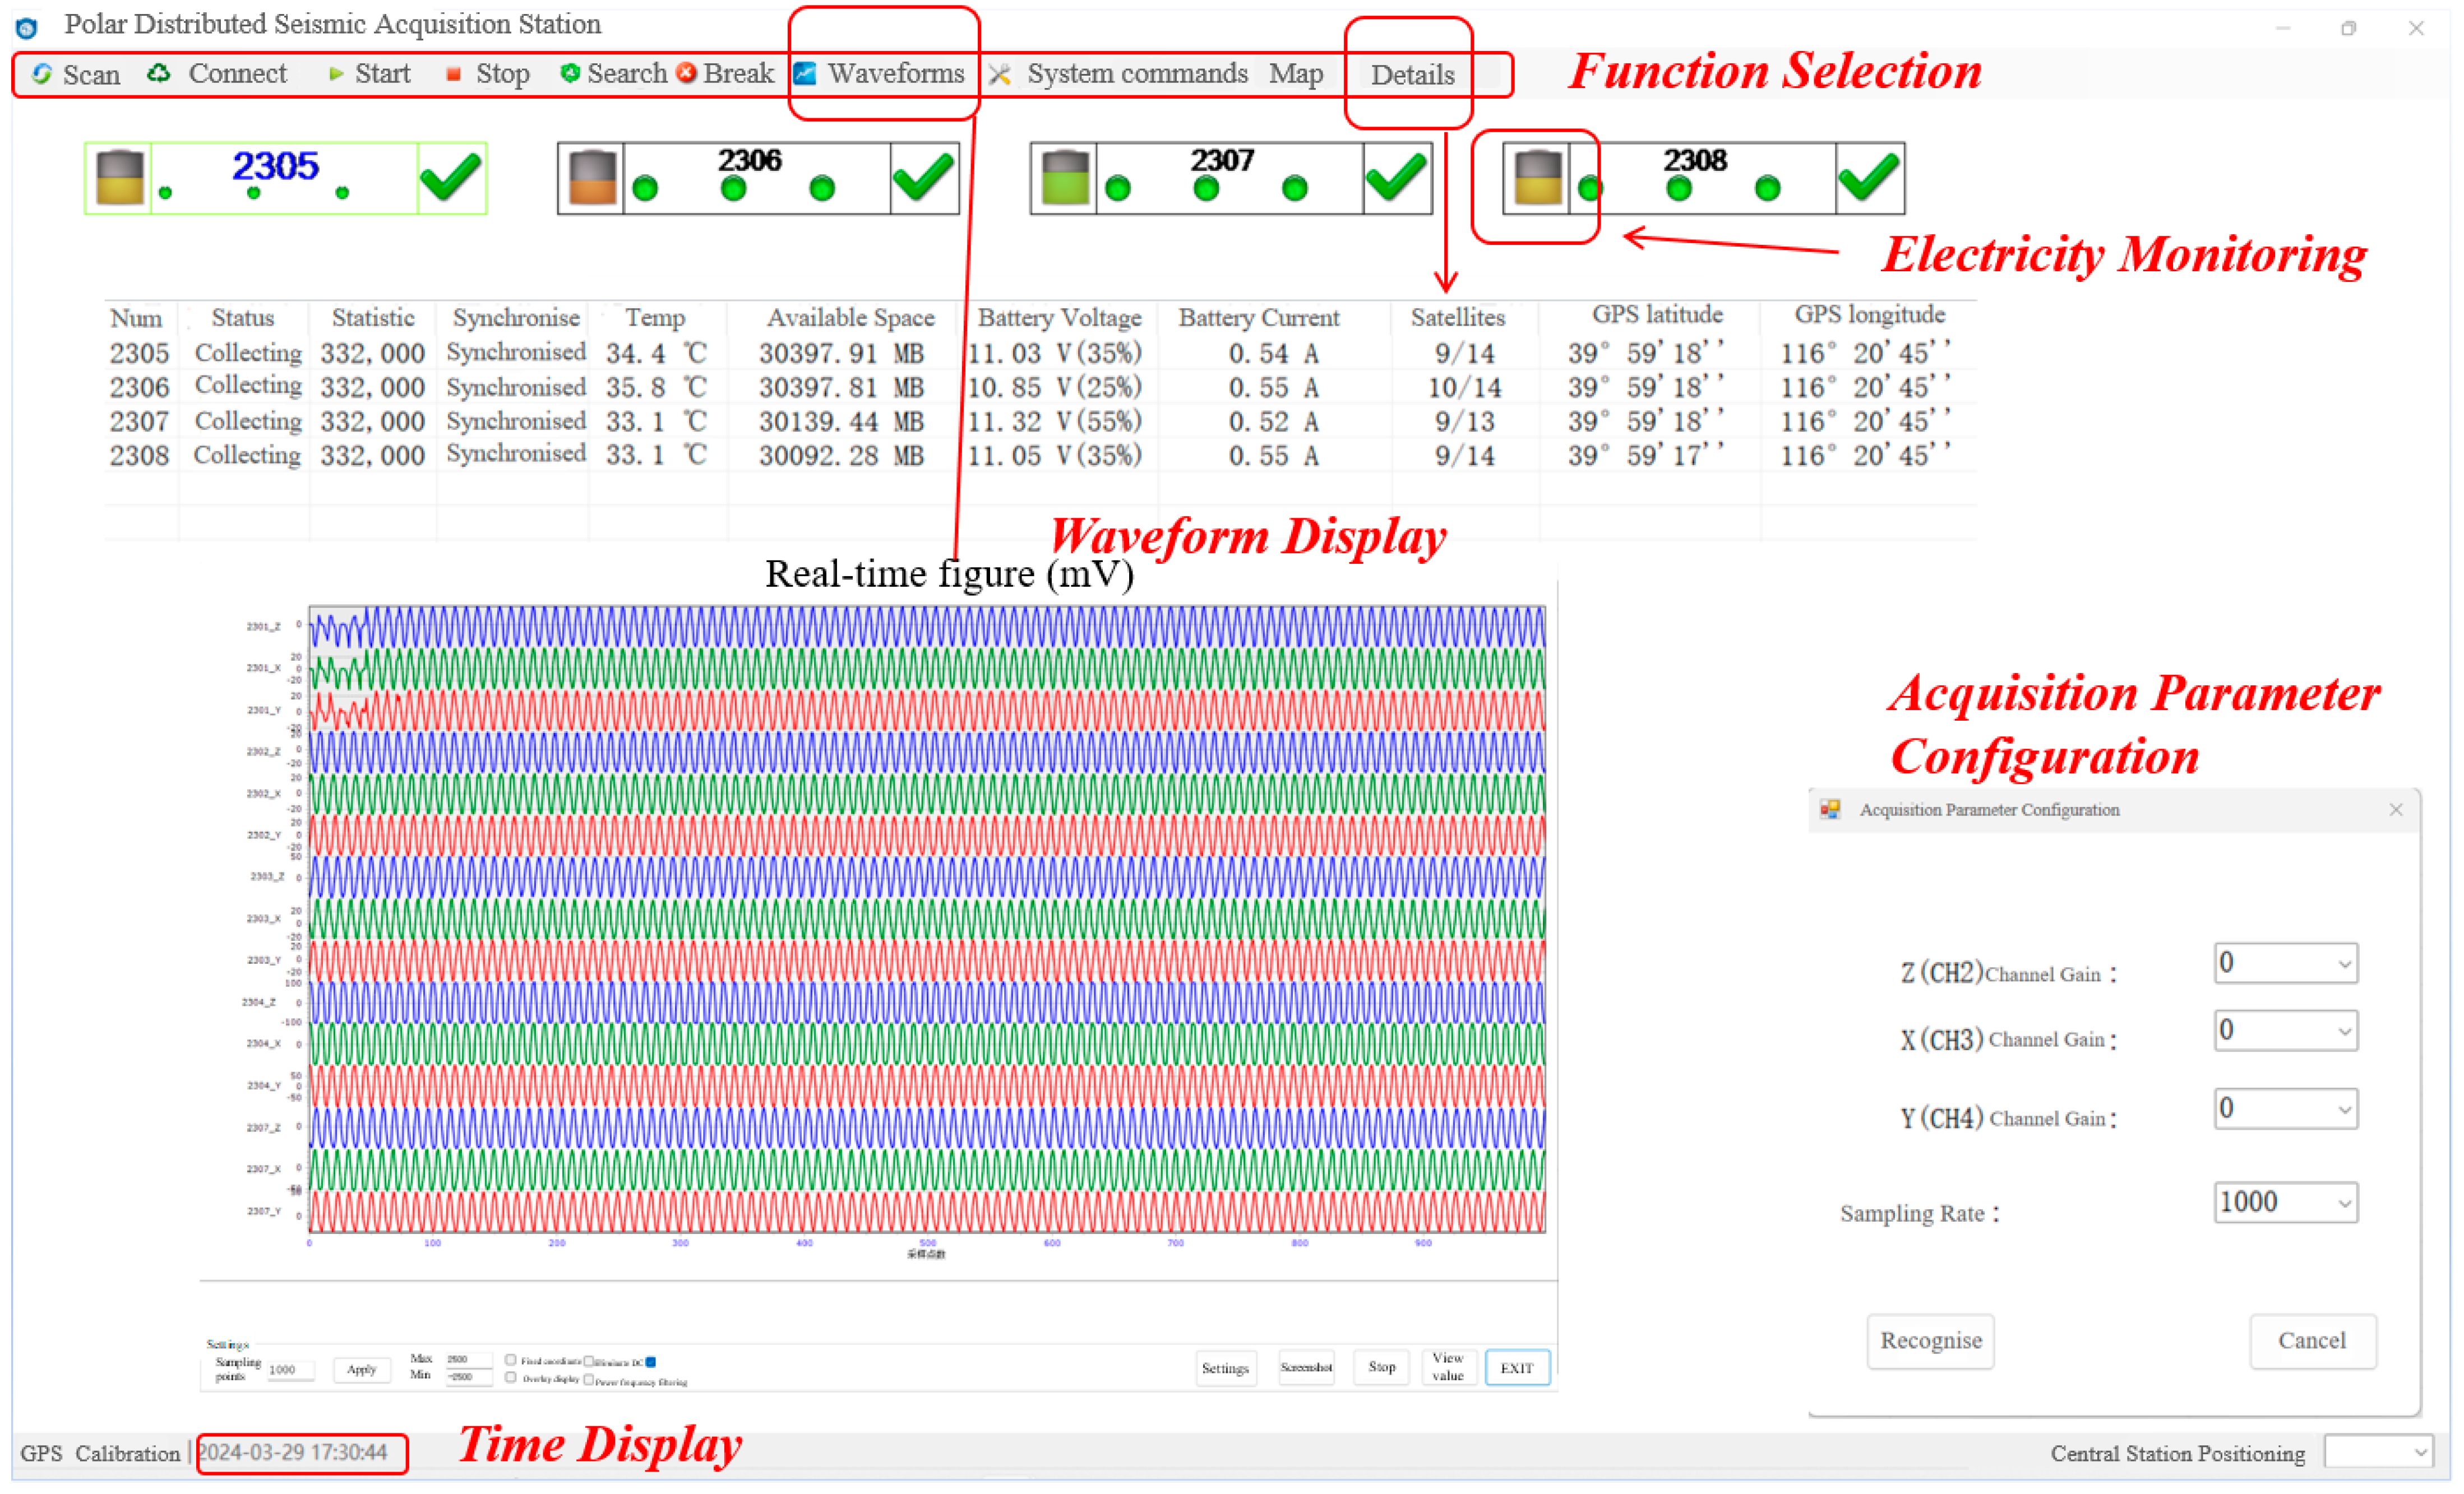The height and width of the screenshot is (1494, 2464).
Task: Expand Z (CH2) Channel Gain dropdown
Action: coord(2343,964)
